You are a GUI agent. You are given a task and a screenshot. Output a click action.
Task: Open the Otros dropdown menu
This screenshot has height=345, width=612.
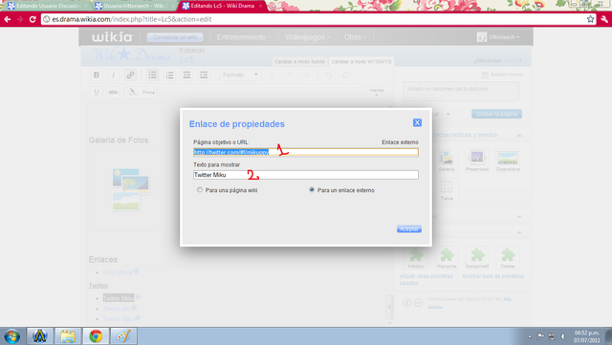tap(355, 37)
